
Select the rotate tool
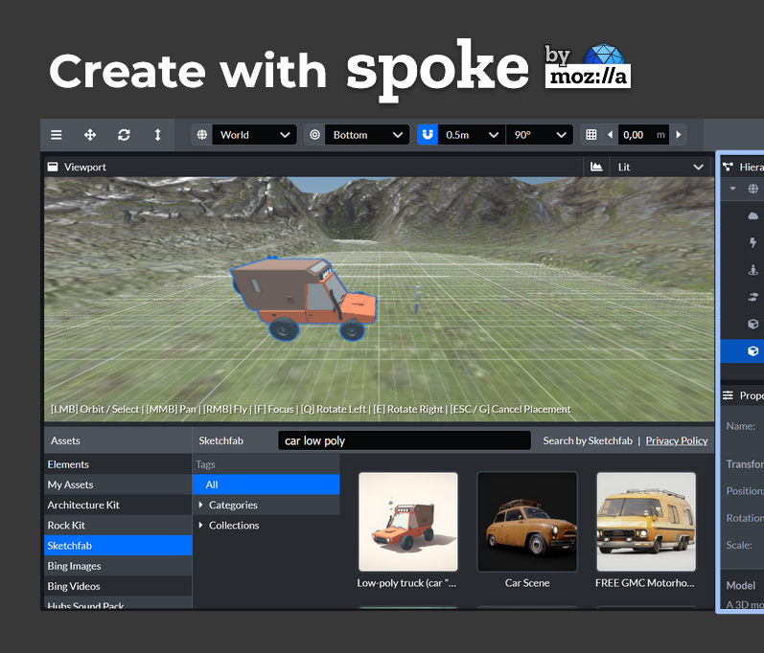[x=124, y=135]
